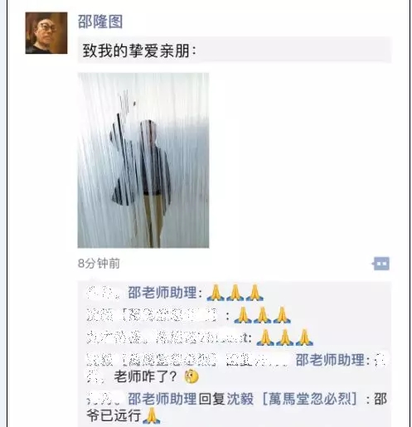Tap the praying emoji after 邵爷已远行

[x=151, y=416]
